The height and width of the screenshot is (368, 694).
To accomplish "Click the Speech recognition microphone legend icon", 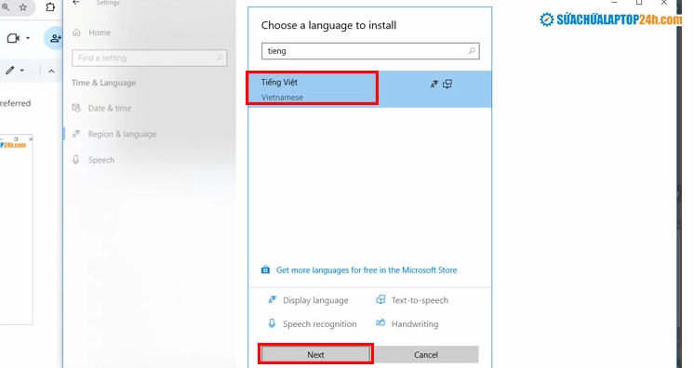I will [x=273, y=323].
